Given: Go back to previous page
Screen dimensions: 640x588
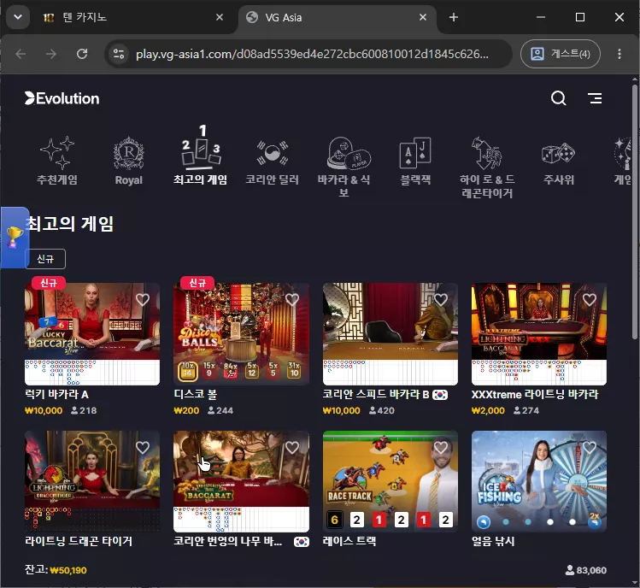Looking at the screenshot, I should coord(21,54).
